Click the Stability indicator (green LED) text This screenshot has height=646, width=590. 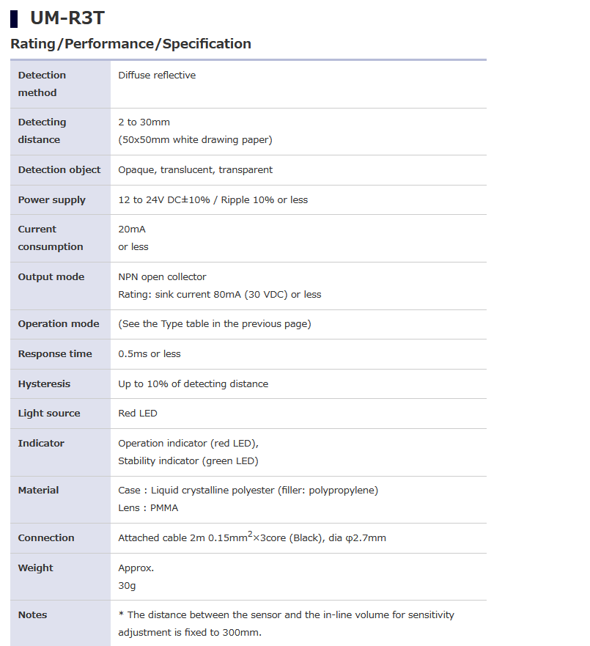[188, 460]
